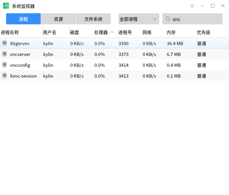Viewport: 229px width, 195px height.
Task: Click the gear icon beside vncconfig
Action: pos(5,65)
